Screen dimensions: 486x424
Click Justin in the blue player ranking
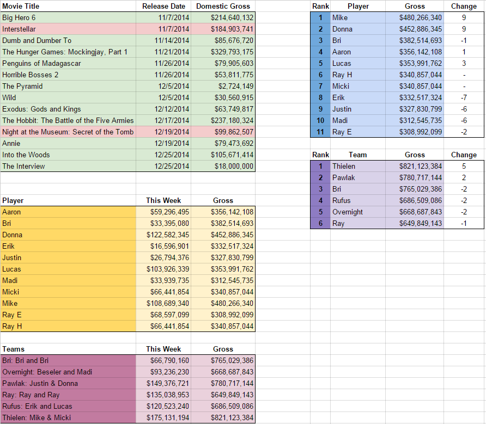pos(357,109)
